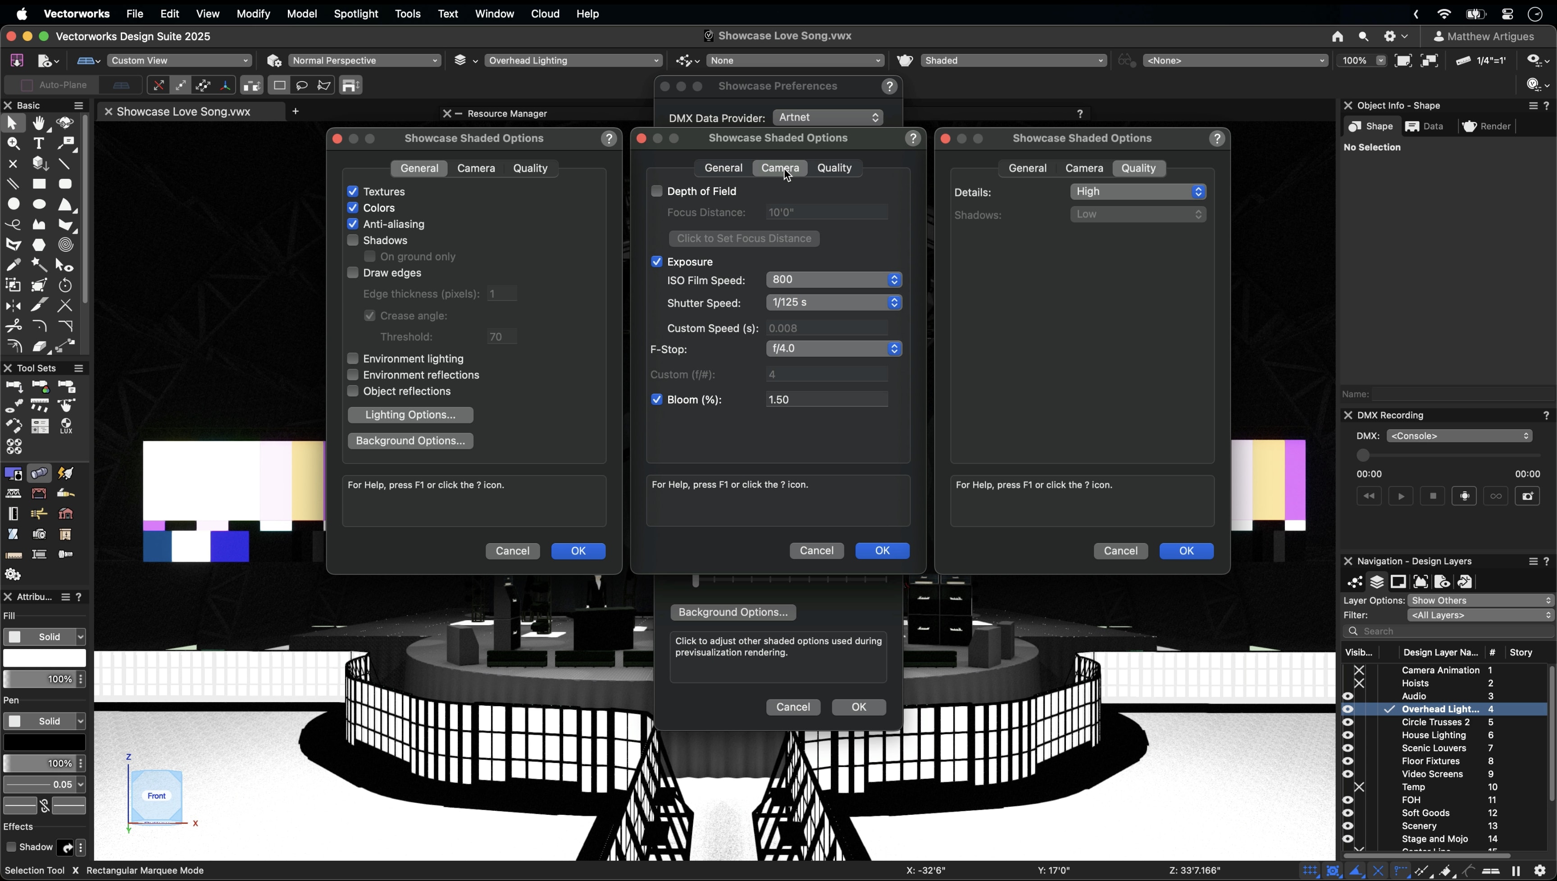Image resolution: width=1557 pixels, height=881 pixels.
Task: Enable Depth of Field on the Camera tab
Action: pos(656,191)
